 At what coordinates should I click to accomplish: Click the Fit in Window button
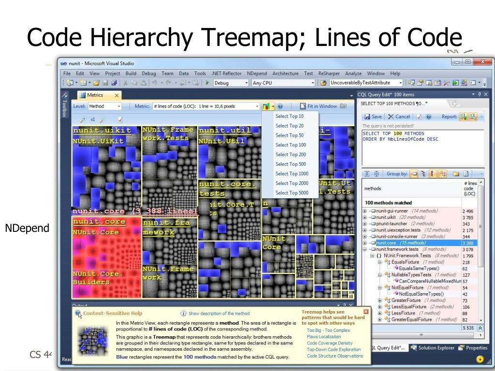318,106
